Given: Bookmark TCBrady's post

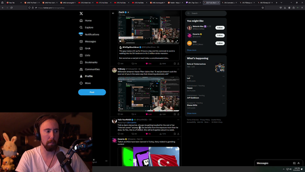Looking at the screenshot, I should pyautogui.click(x=175, y=114).
